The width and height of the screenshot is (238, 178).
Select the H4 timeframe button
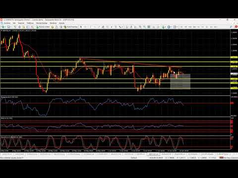pyautogui.click(x=203, y=27)
